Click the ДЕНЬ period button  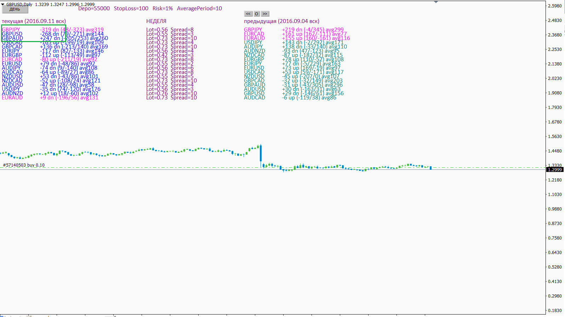[x=15, y=10]
